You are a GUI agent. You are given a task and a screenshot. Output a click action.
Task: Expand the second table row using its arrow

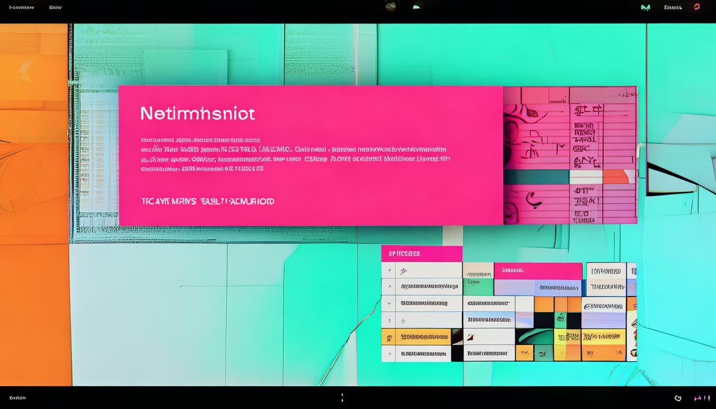click(x=388, y=287)
